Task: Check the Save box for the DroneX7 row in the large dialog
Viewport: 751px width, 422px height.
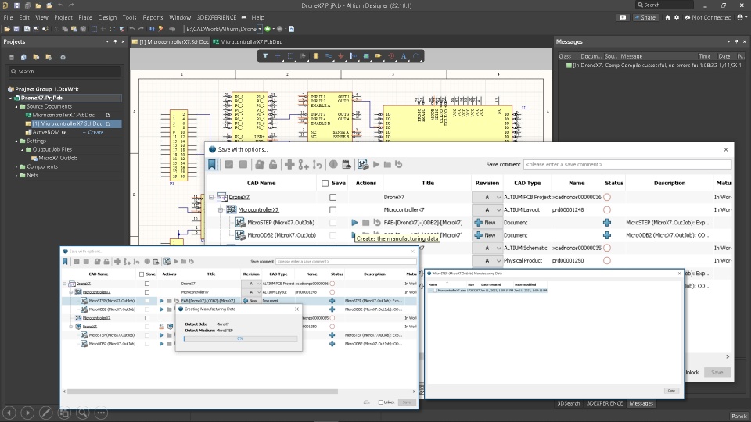Action: point(333,197)
